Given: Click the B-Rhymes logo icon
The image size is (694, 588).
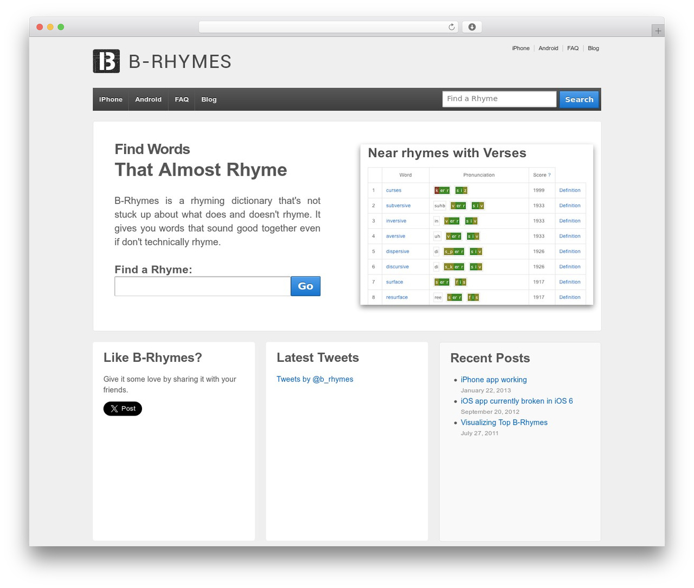Looking at the screenshot, I should [106, 61].
